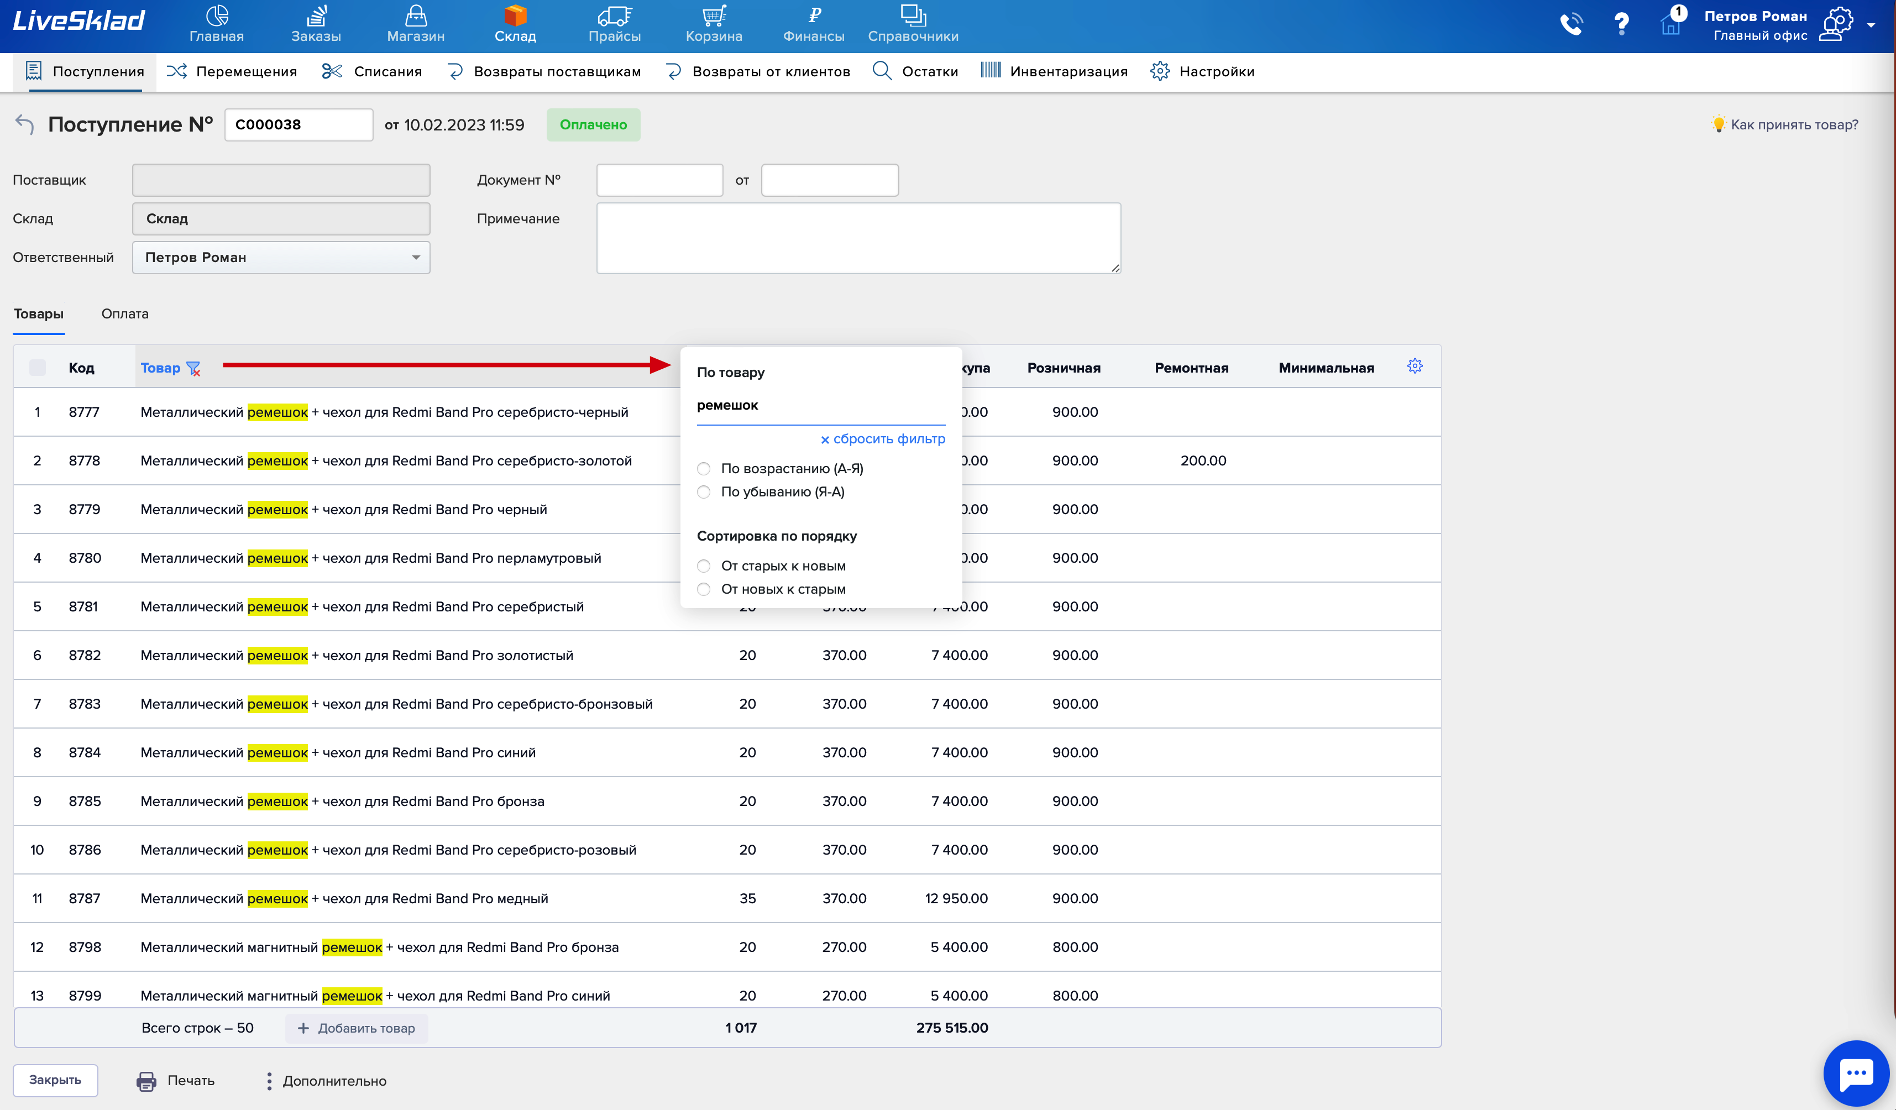
Task: Open Перемещения tab
Action: [232, 71]
